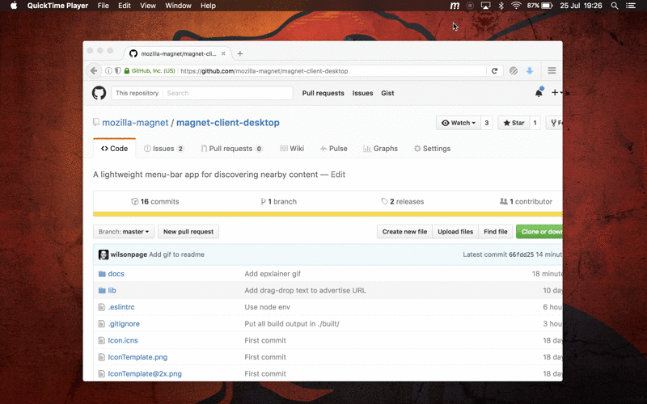Viewport: 647px width, 404px height.
Task: Click the Magnet 'm' menu bar icon
Action: coord(455,6)
